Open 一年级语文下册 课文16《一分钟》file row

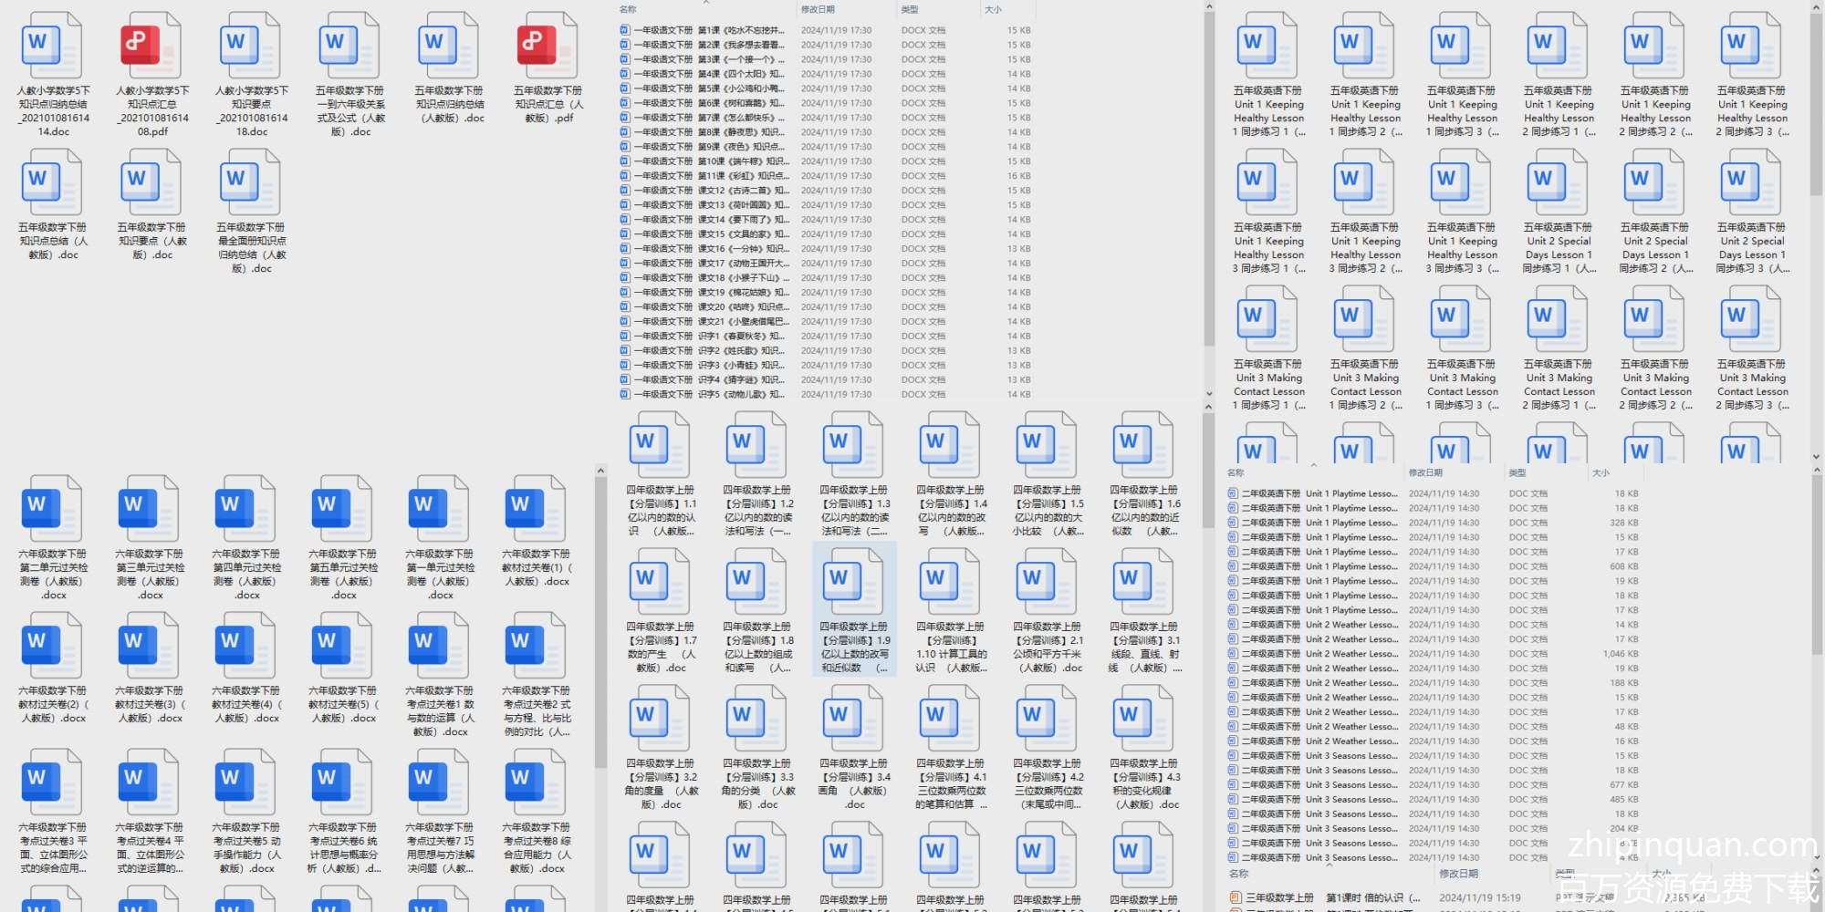pyautogui.click(x=703, y=249)
